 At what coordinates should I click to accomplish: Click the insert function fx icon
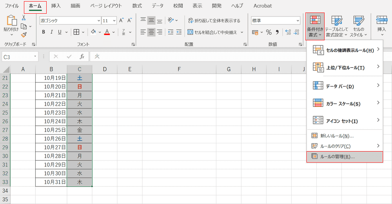point(82,57)
